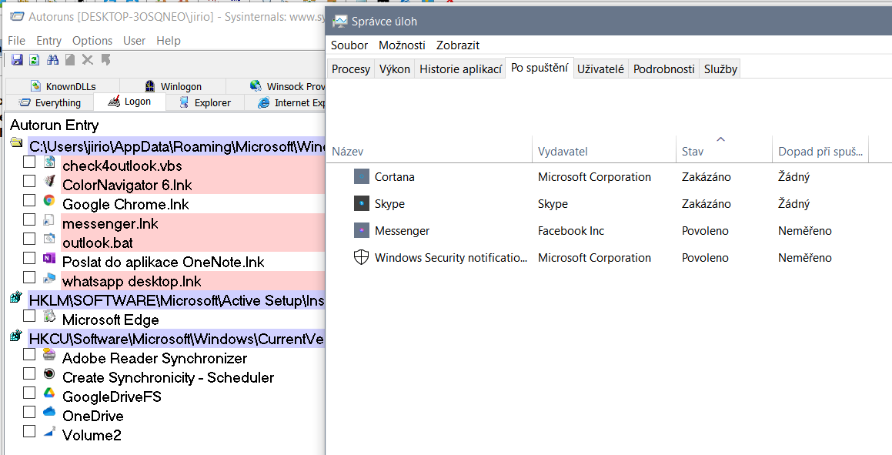Click the Refresh toolbar icon in Autoruns

[34, 60]
